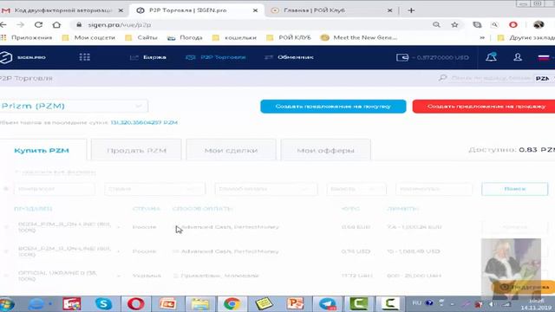
Task: Click the orange Поддержка support button
Action: [x=523, y=287]
